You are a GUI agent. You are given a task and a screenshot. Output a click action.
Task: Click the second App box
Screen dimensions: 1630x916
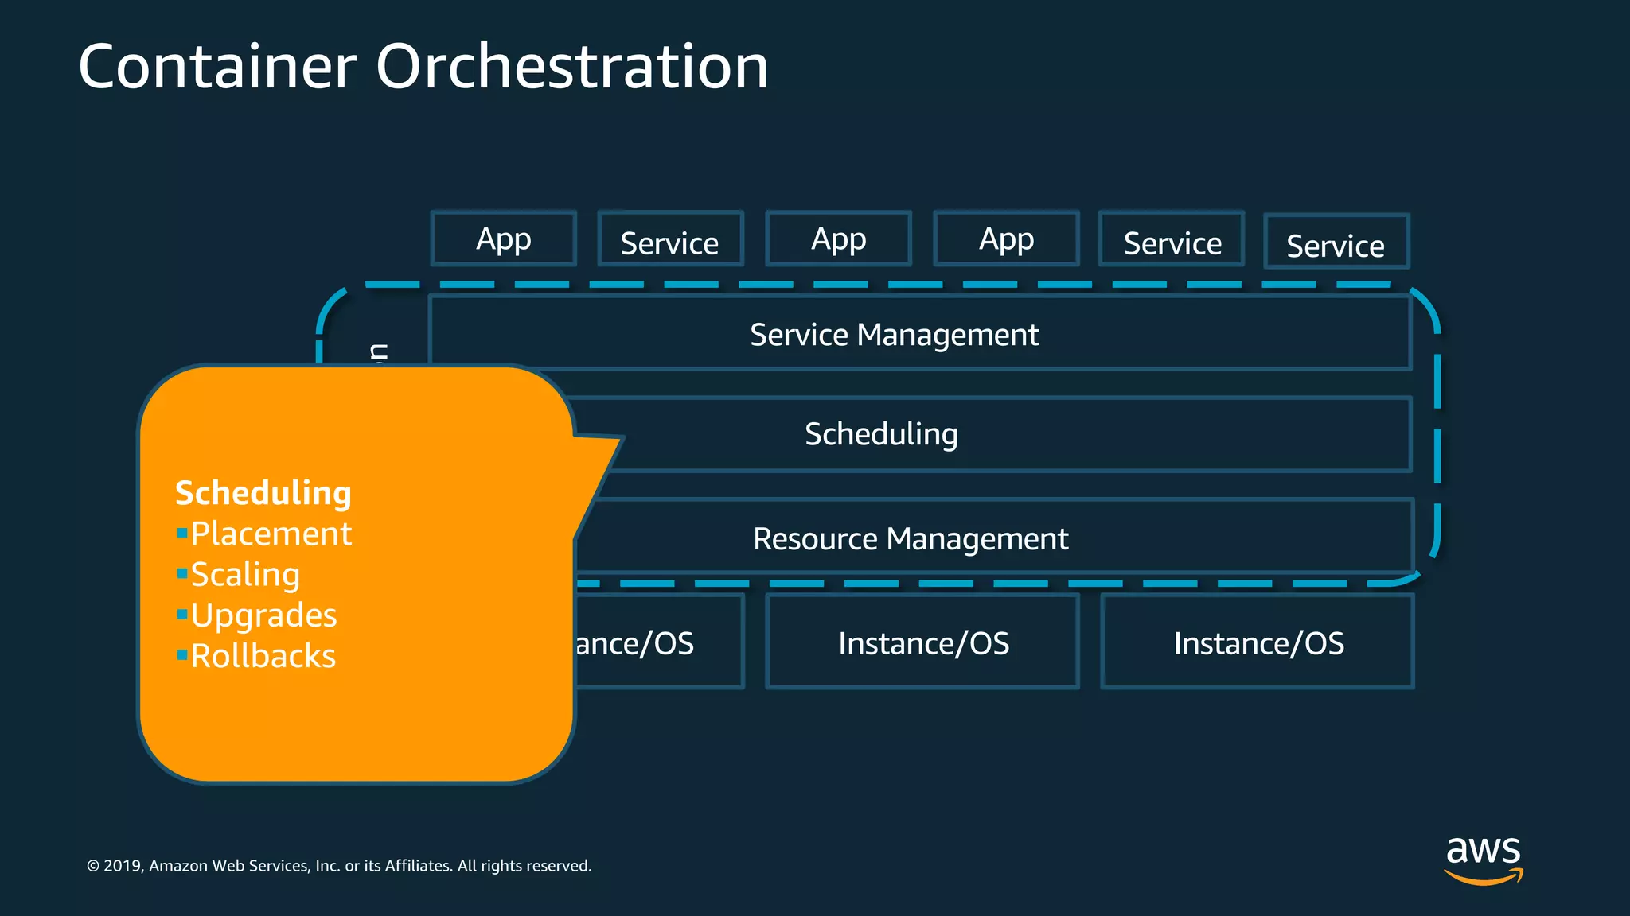(838, 239)
